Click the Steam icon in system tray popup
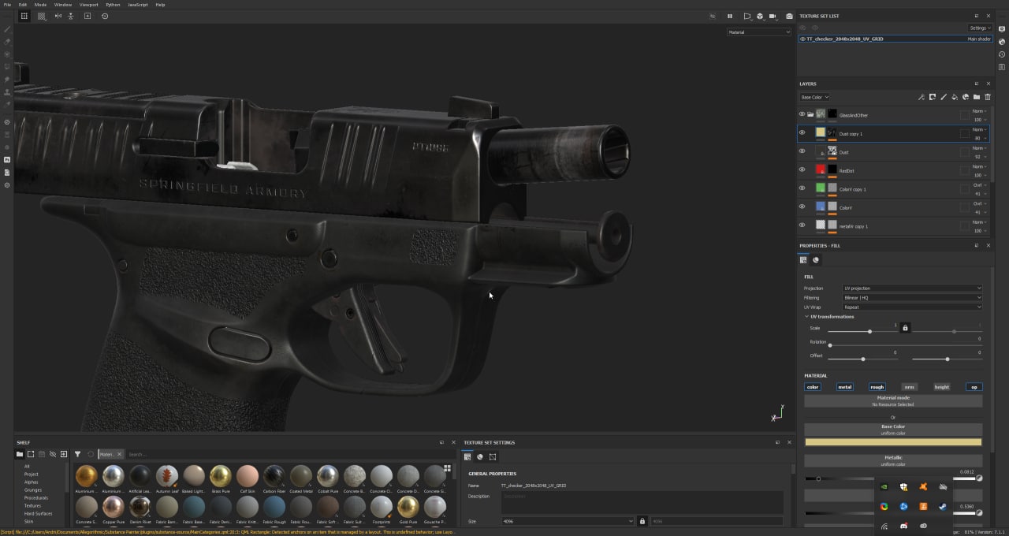 tap(943, 506)
